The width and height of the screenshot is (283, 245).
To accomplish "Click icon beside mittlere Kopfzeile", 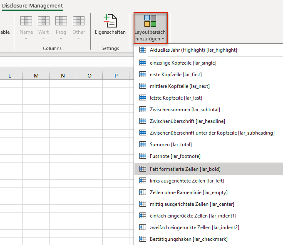I will click(143, 86).
